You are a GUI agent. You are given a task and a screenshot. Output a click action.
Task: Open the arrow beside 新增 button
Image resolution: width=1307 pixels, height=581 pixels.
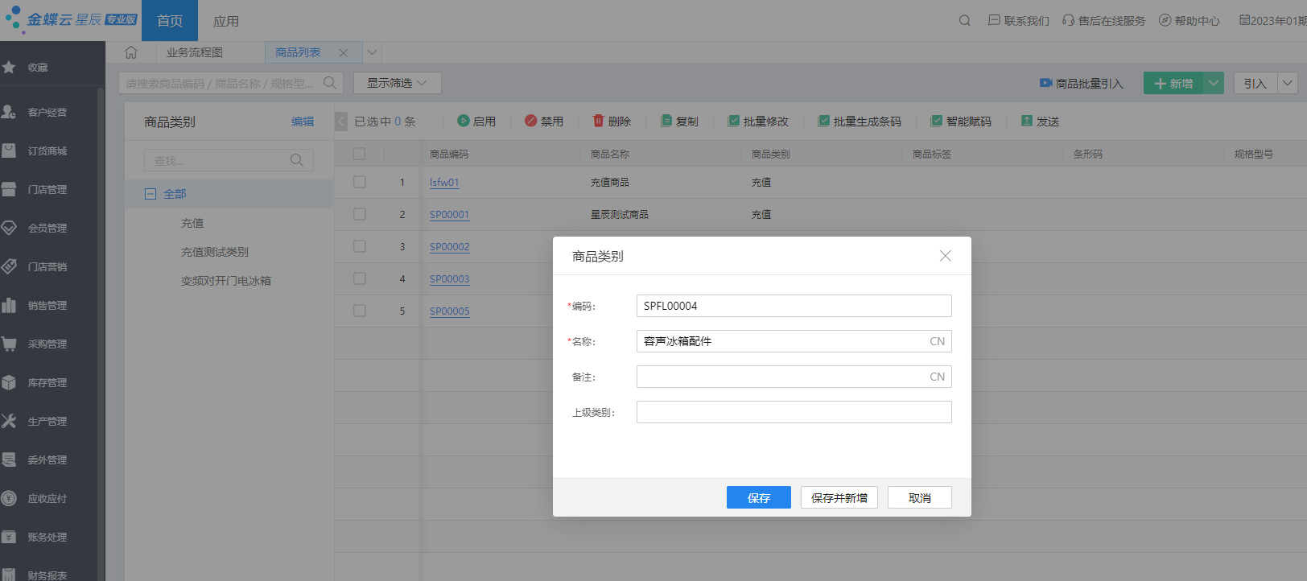tap(1214, 83)
